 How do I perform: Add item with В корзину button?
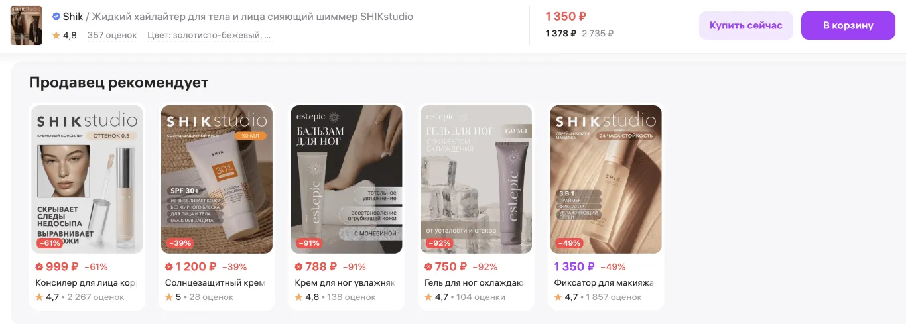pos(848,26)
